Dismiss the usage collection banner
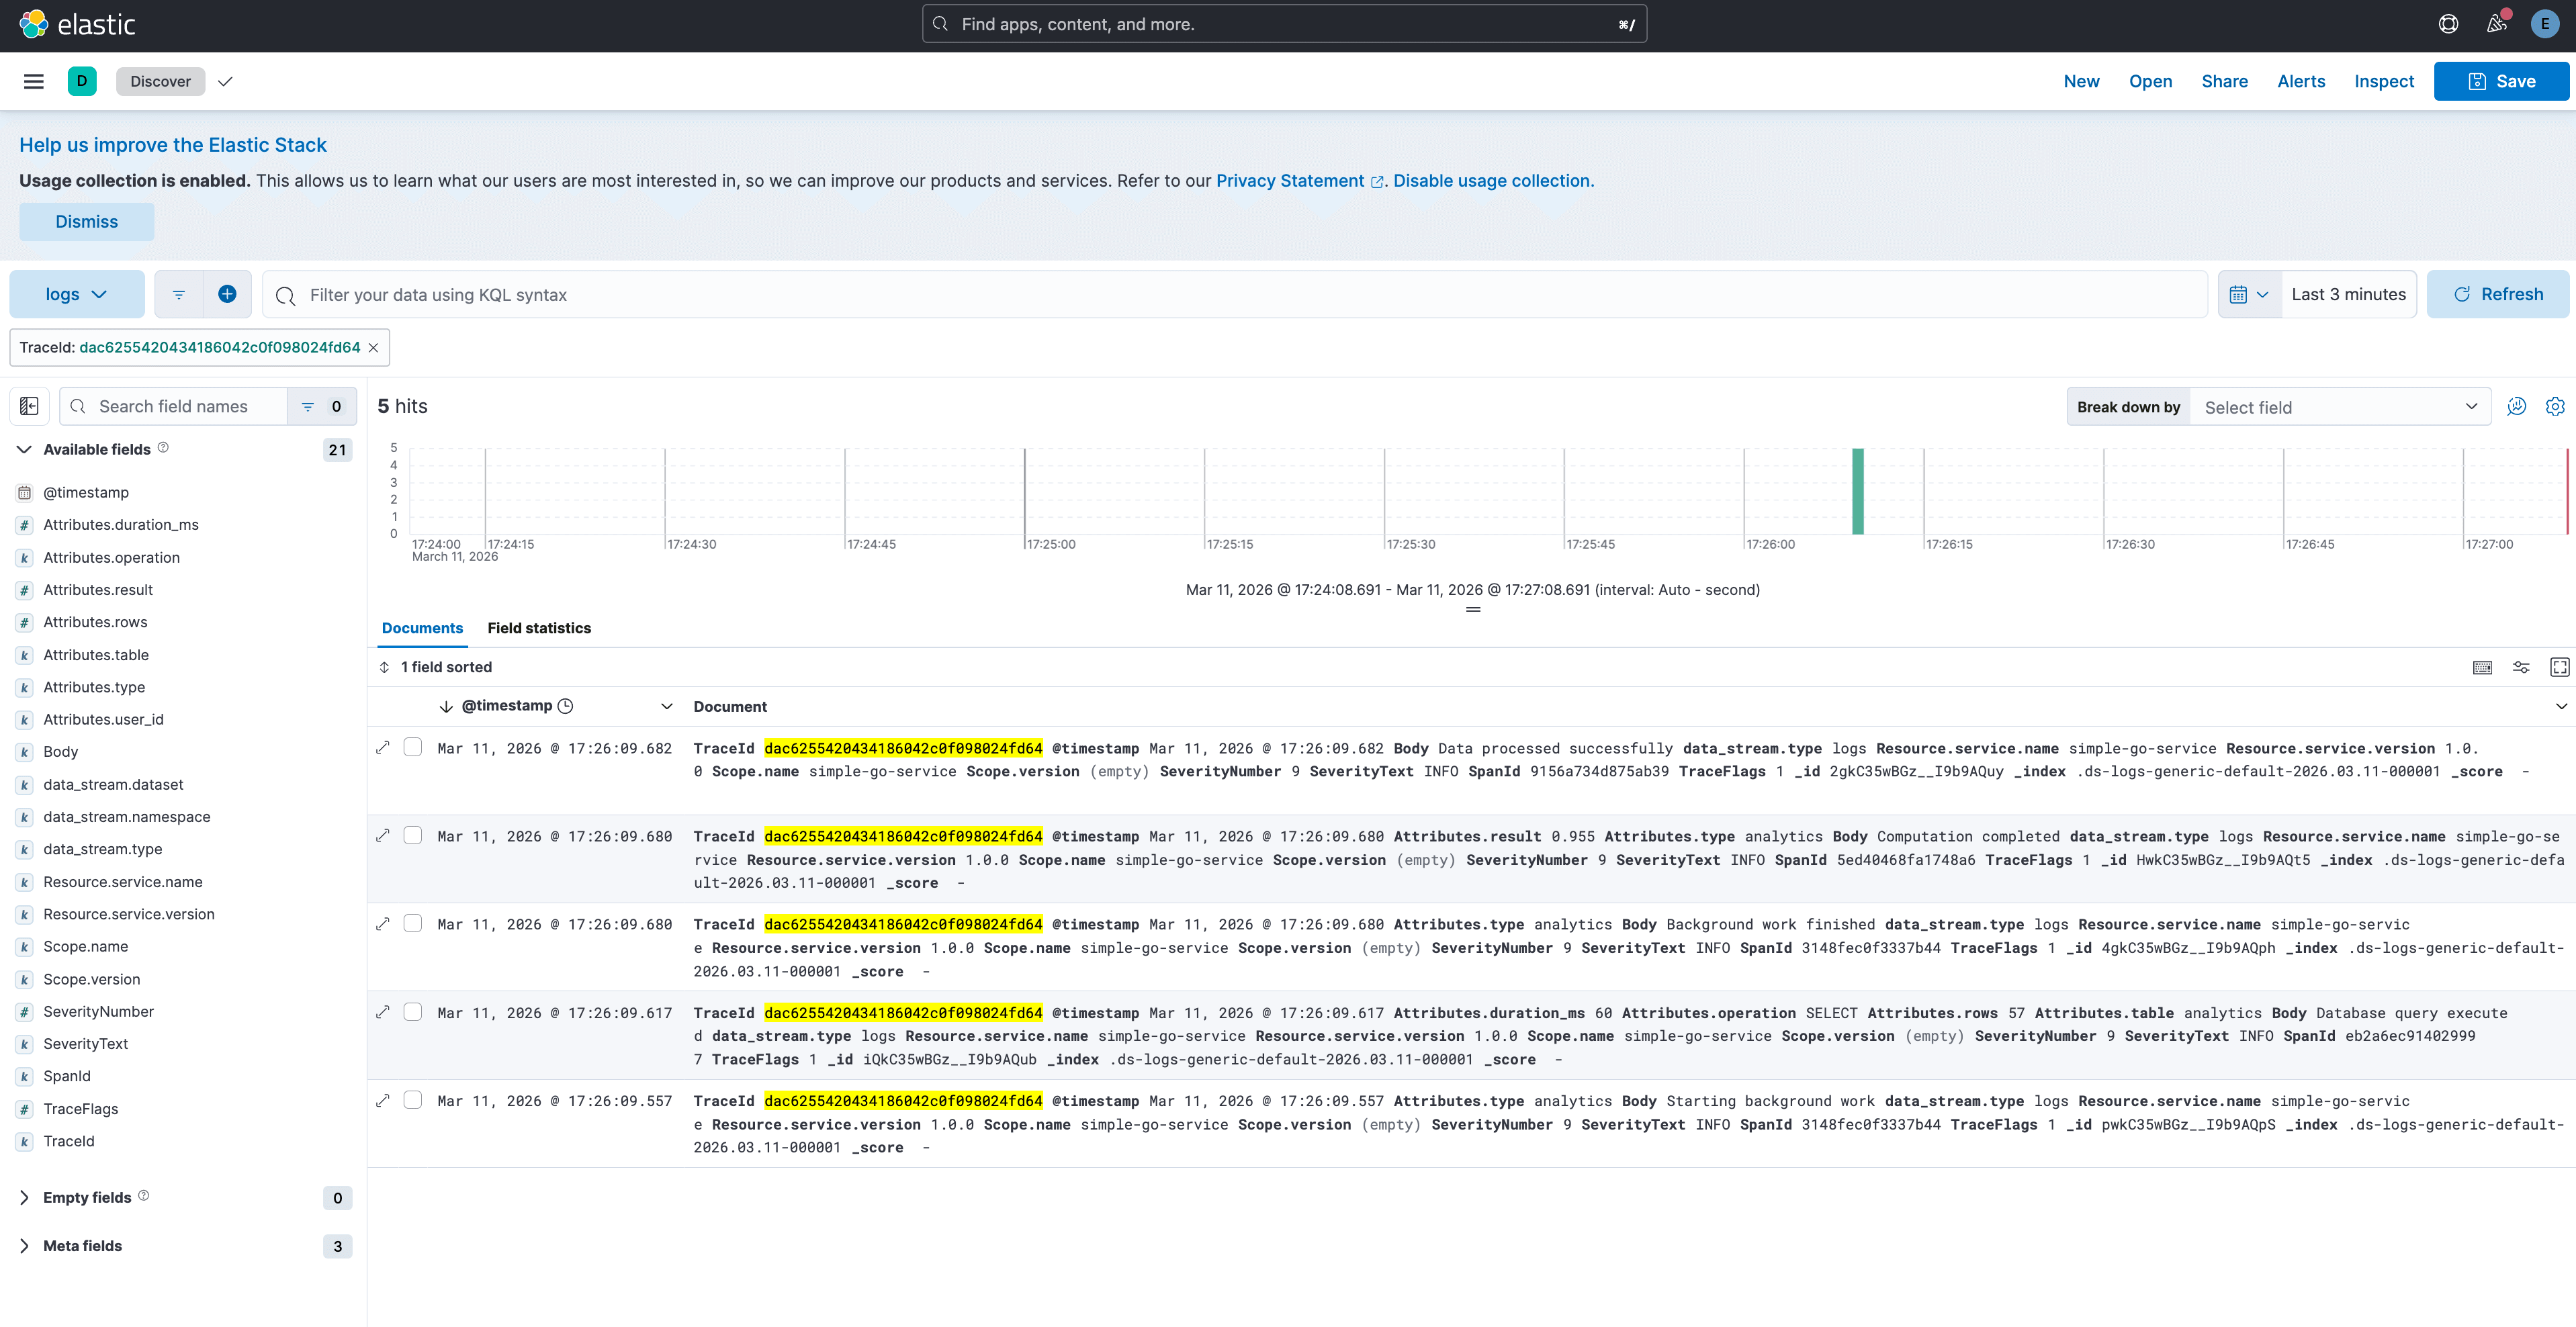 [x=86, y=221]
